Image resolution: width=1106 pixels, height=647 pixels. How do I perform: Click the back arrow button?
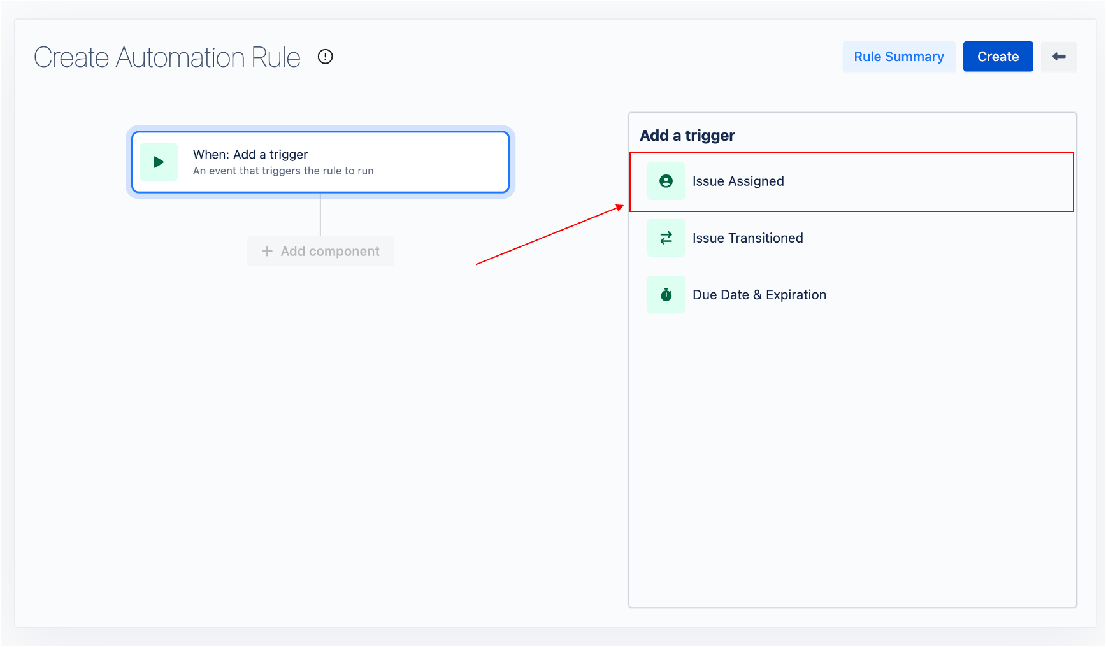[x=1059, y=57]
